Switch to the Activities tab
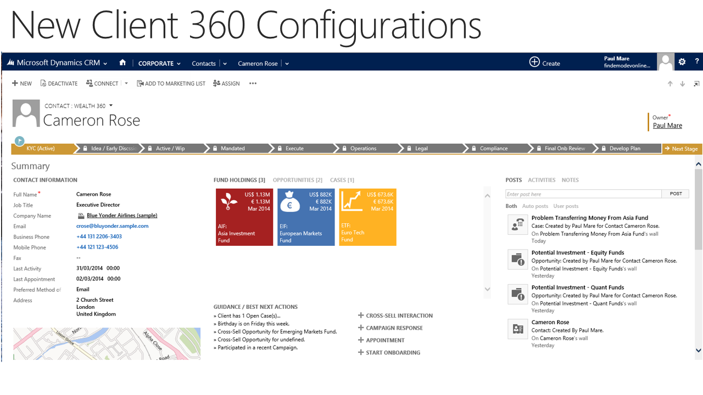703x395 pixels. 542,180
